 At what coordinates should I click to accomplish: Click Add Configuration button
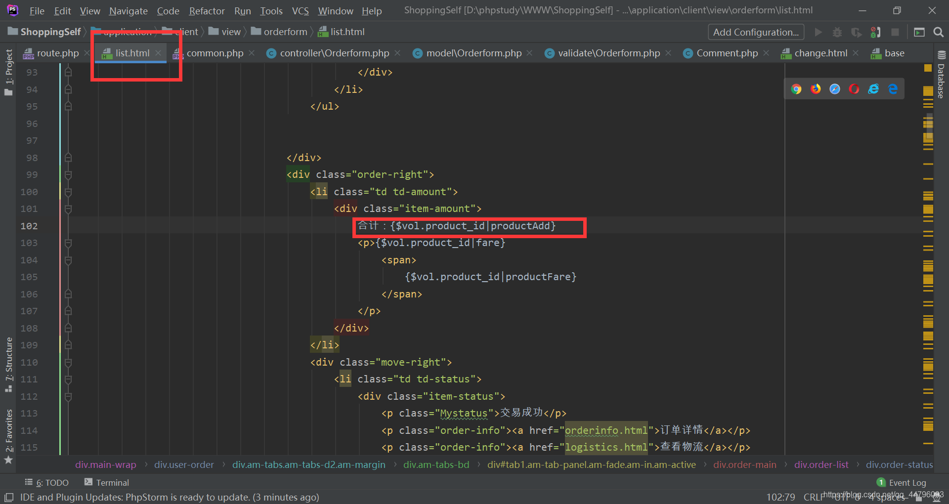pos(756,32)
